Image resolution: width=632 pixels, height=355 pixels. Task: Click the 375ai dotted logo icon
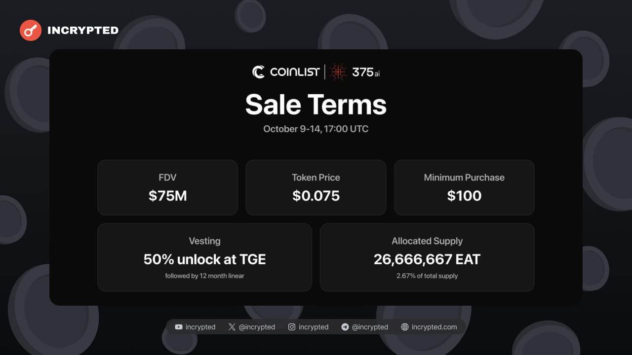coord(338,72)
